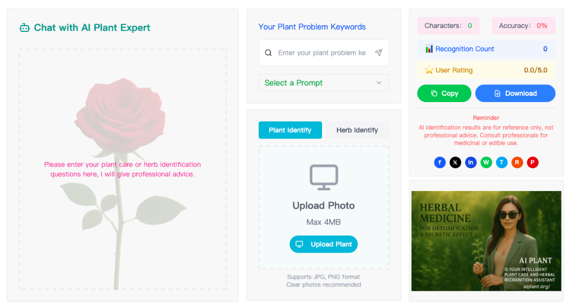Viewport: 570px width, 308px height.
Task: Click the Upload Plant button
Action: (x=324, y=244)
